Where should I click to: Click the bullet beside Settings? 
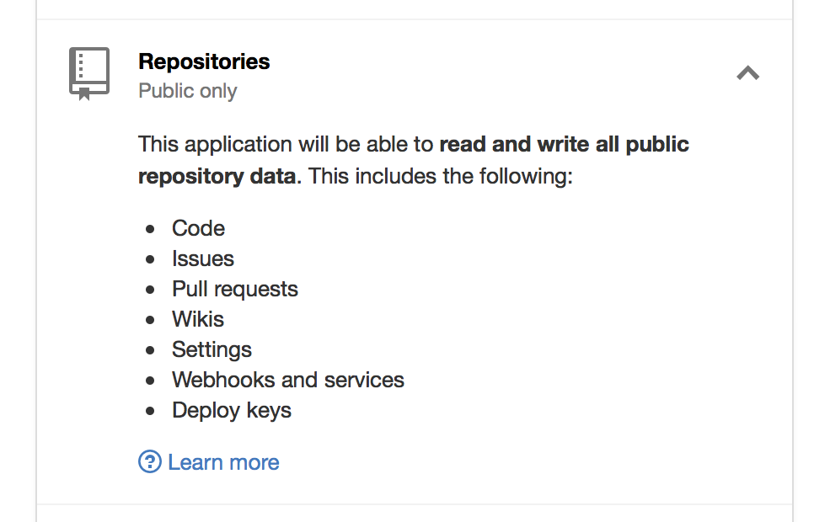tap(150, 350)
